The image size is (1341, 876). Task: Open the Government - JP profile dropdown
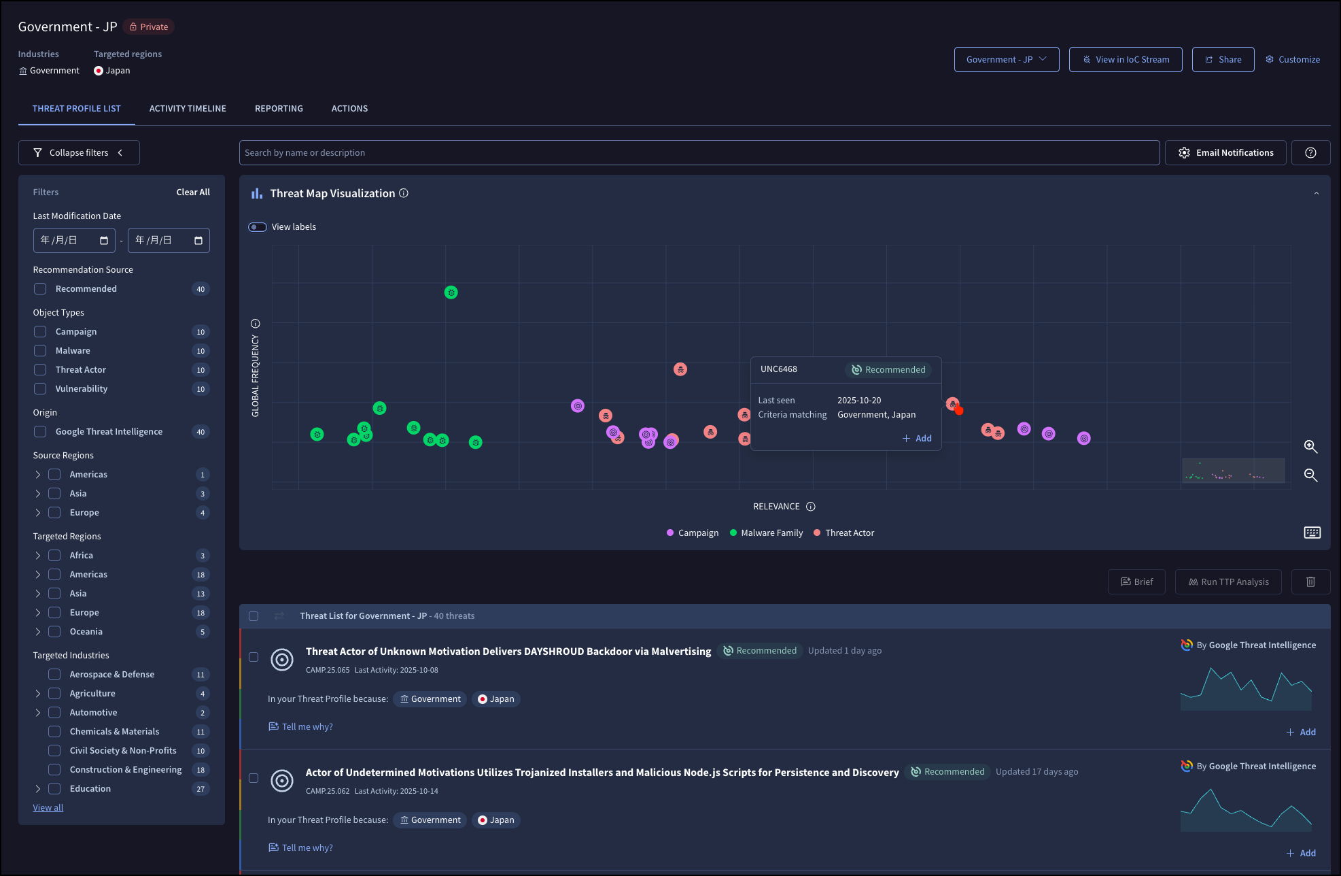pyautogui.click(x=1006, y=60)
